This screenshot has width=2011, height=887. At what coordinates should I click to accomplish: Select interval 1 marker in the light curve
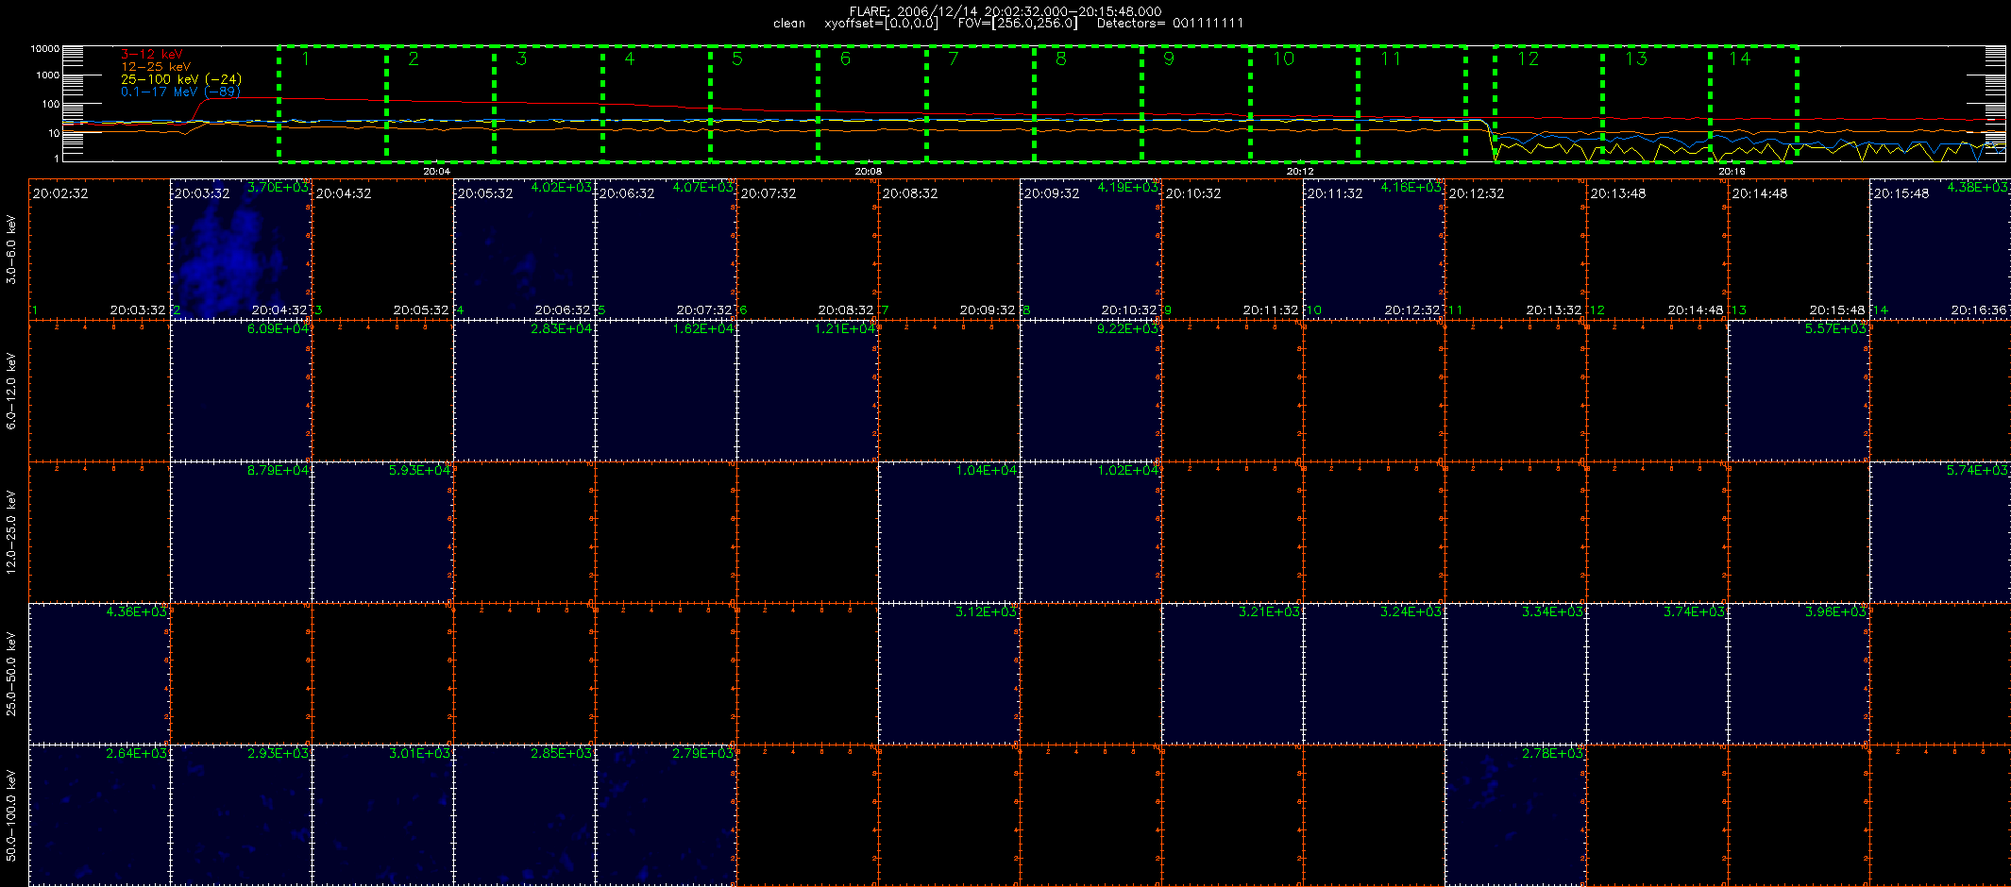click(306, 59)
